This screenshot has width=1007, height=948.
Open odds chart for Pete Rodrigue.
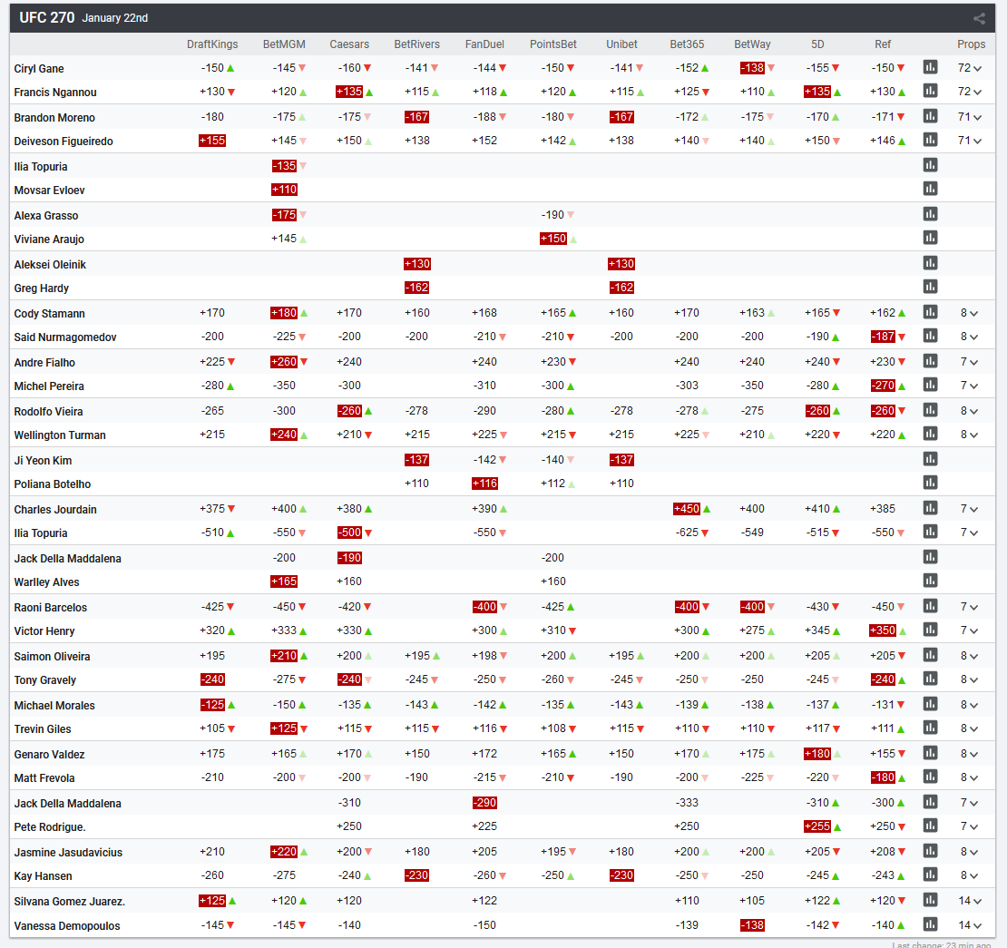tap(930, 826)
